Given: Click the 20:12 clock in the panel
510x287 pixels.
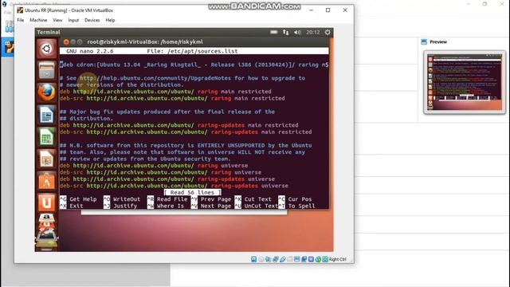Looking at the screenshot, I should (313, 32).
